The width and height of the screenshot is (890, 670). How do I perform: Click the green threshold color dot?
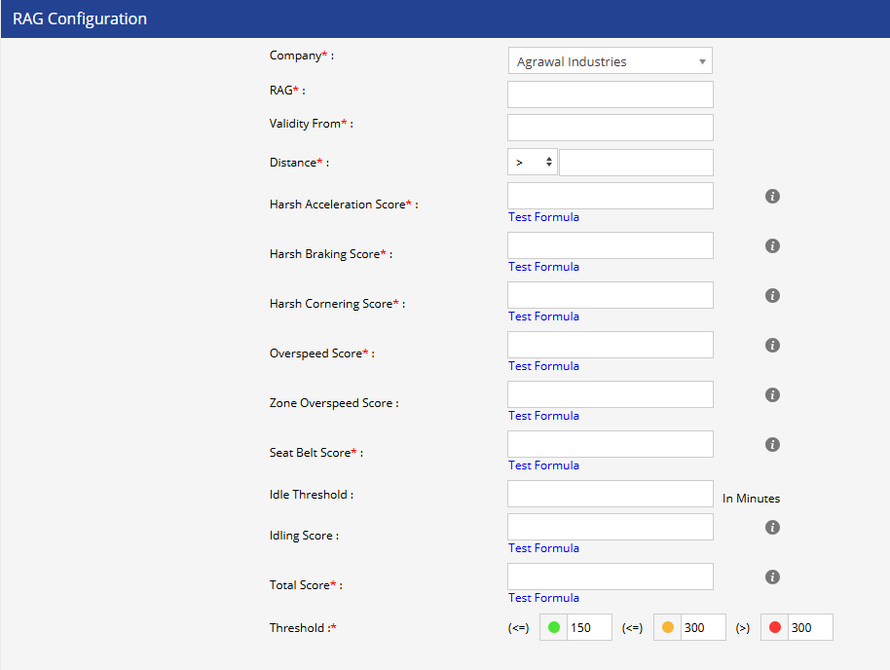pos(554,627)
